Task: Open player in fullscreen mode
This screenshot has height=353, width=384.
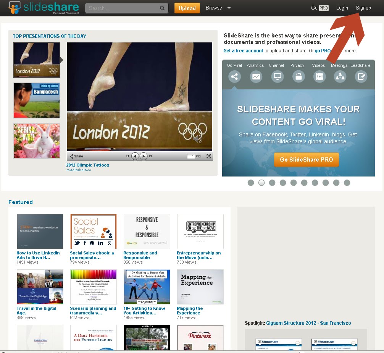Action: click(x=209, y=156)
